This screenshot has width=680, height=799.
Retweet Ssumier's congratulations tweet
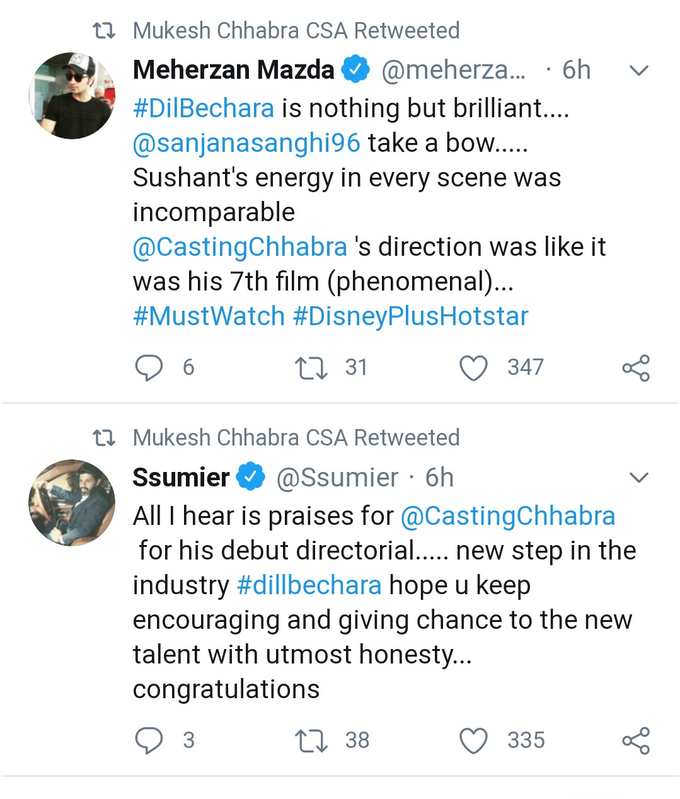click(x=311, y=740)
